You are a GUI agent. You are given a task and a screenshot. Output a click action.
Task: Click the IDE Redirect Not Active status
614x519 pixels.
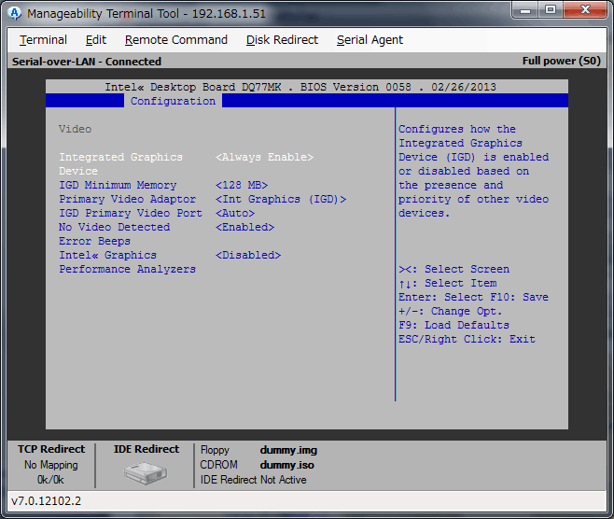(254, 480)
